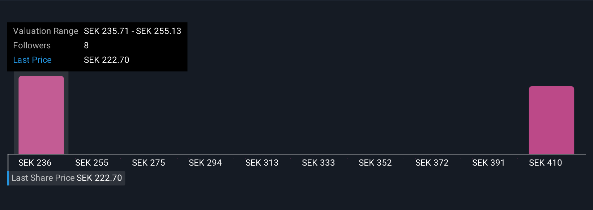Click the SEK 352 axis label
The width and height of the screenshot is (593, 210).
coord(375,163)
